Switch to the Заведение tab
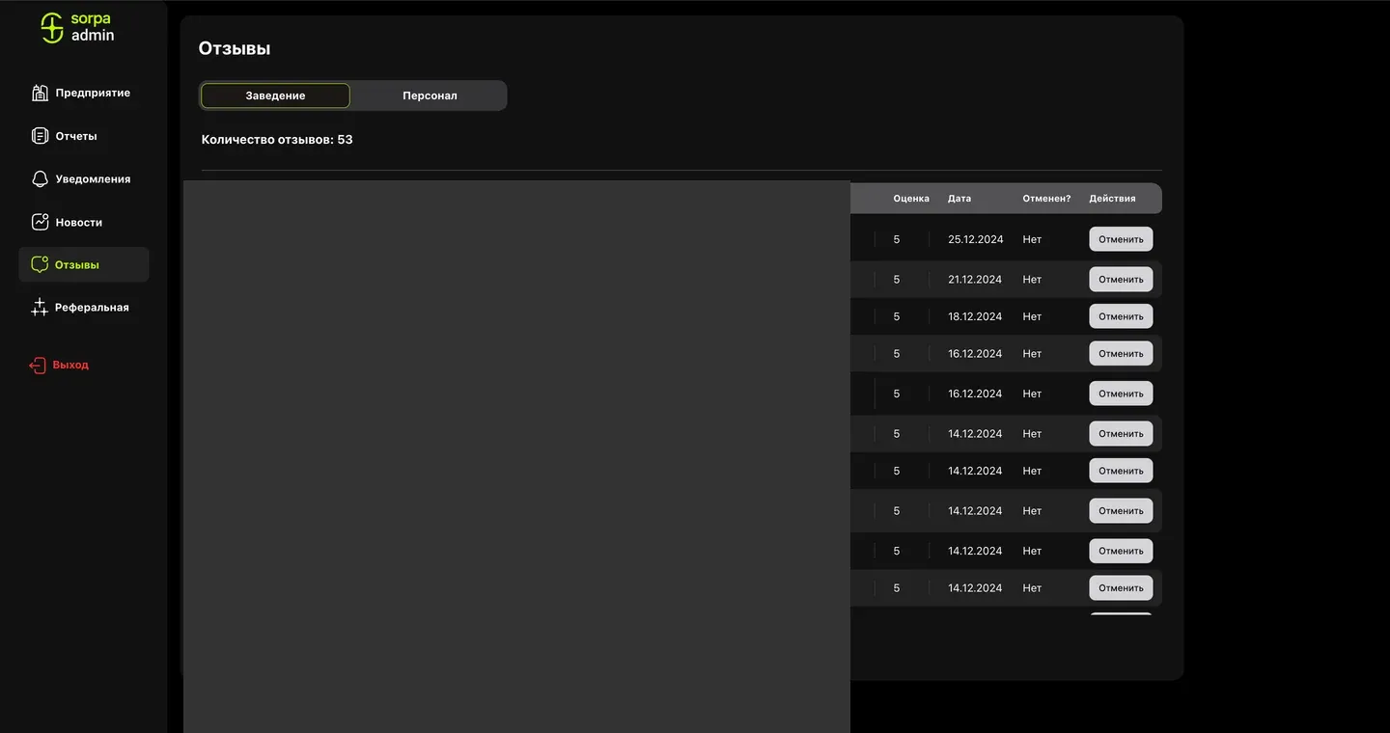Viewport: 1390px width, 733px height. (275, 95)
